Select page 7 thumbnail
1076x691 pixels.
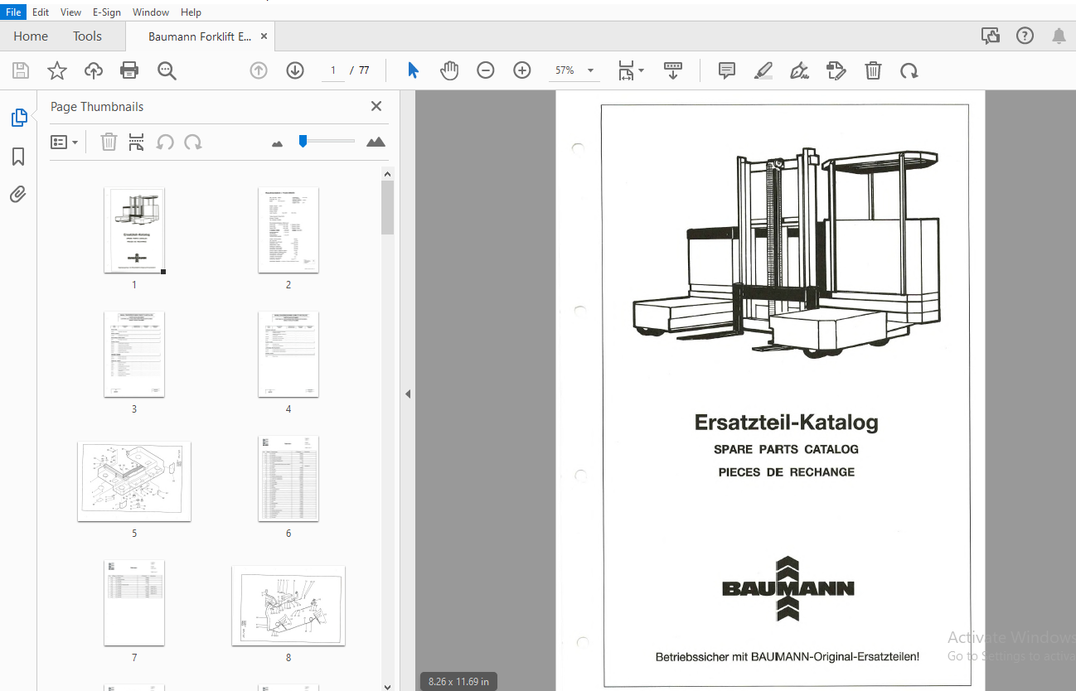134,603
